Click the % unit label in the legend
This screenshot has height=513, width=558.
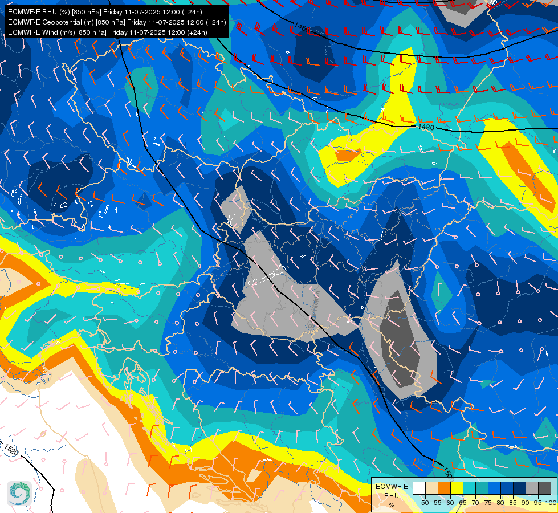[x=392, y=505]
